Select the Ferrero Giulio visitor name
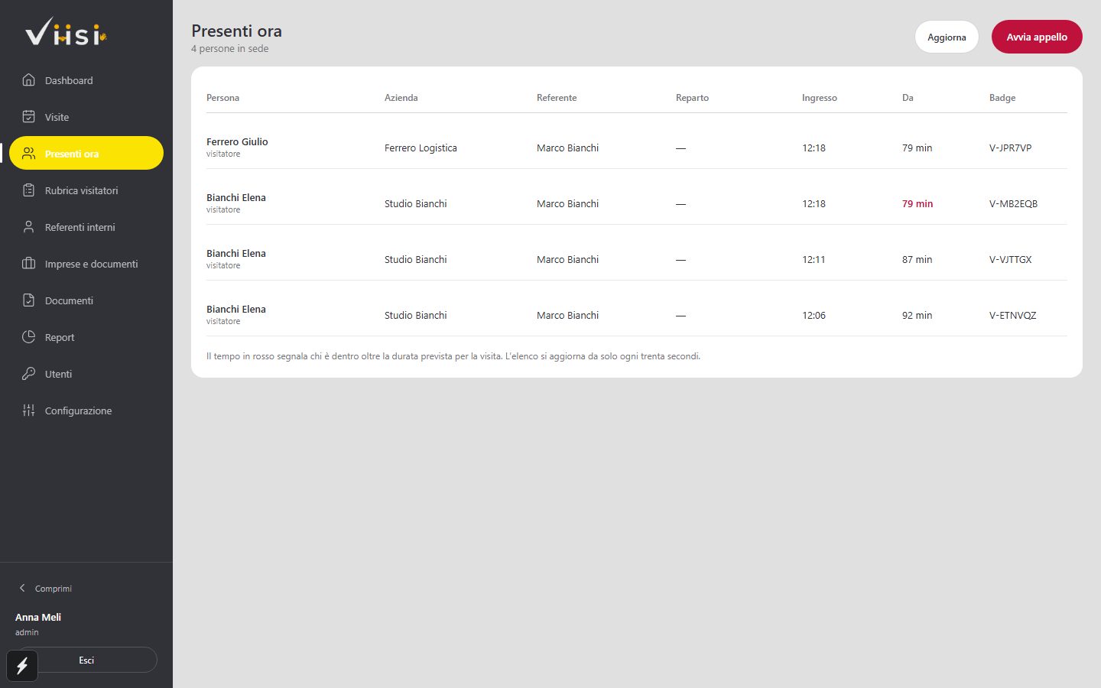Viewport: 1101px width, 688px height. 237,141
